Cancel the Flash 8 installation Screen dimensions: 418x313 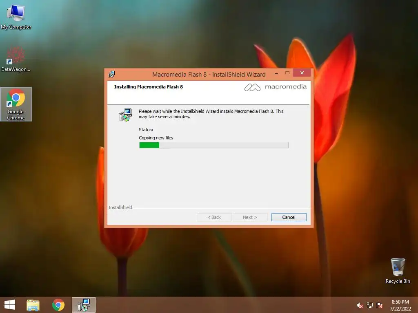click(289, 217)
